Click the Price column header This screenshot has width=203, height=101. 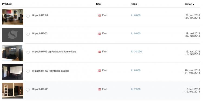click(x=134, y=4)
